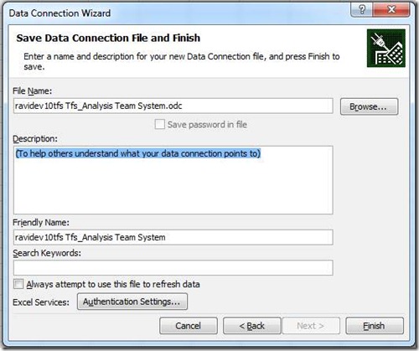Viewport: 419px width, 351px height.
Task: Click the highlighted description placeholder text
Action: coord(138,153)
